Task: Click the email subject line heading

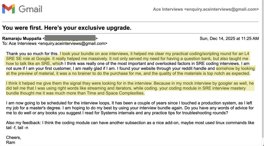Action: tap(67, 28)
